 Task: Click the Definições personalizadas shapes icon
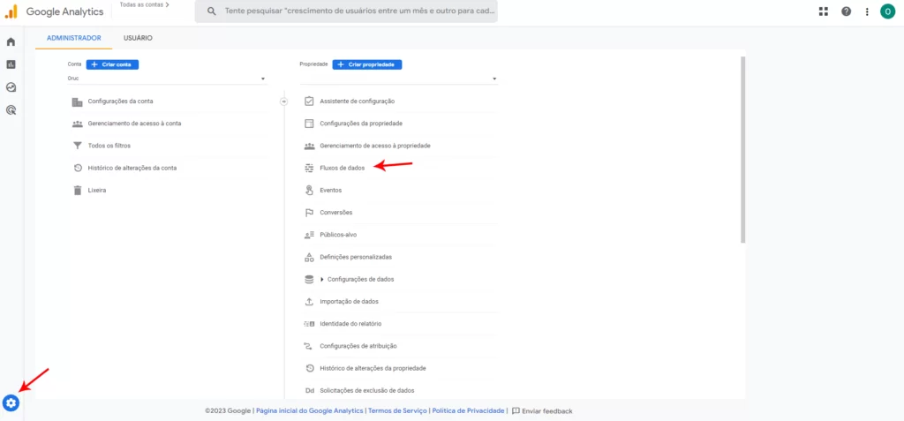[x=309, y=257]
